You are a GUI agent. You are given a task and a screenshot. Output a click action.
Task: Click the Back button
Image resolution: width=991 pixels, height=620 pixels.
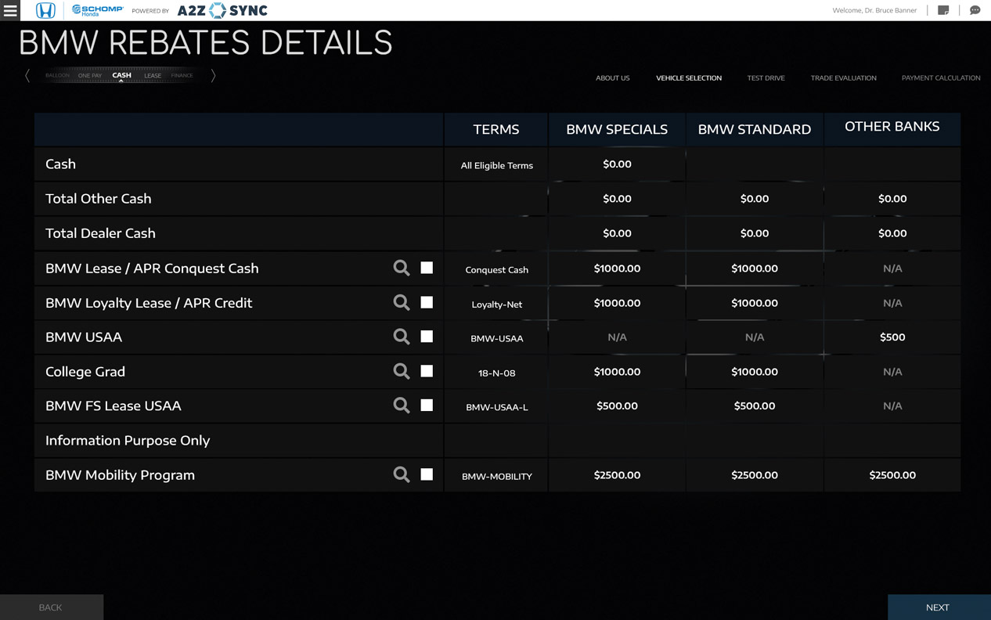51,607
